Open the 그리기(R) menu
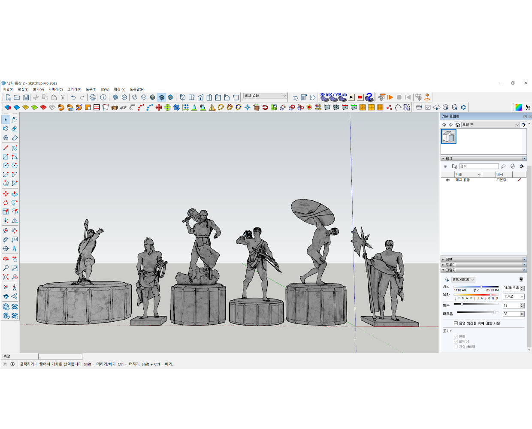 pyautogui.click(x=74, y=90)
